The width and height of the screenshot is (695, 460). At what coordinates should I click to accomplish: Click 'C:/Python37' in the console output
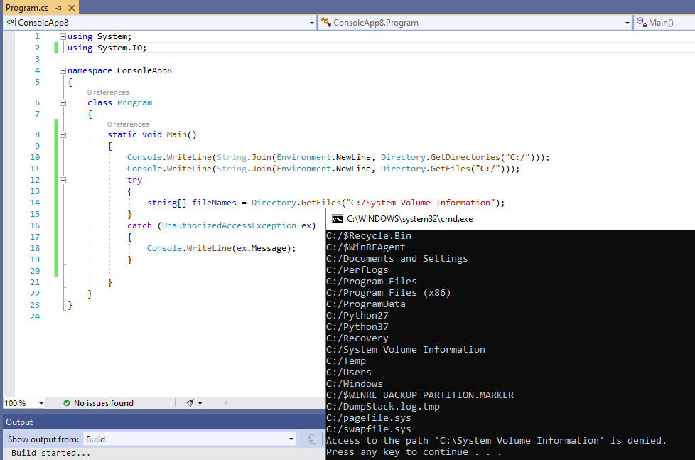click(x=357, y=327)
